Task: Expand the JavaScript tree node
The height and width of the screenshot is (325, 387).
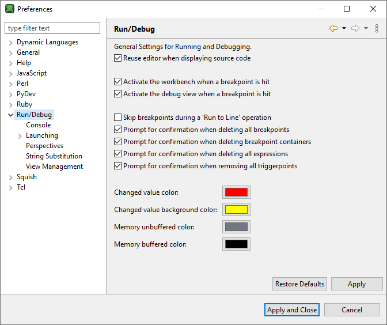Action: tap(10, 74)
